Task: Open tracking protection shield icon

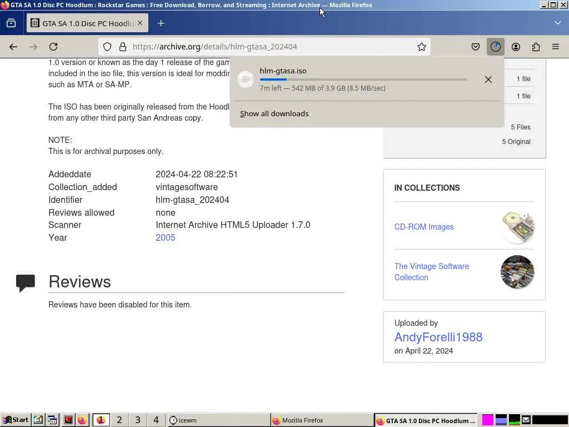Action: [x=107, y=47]
